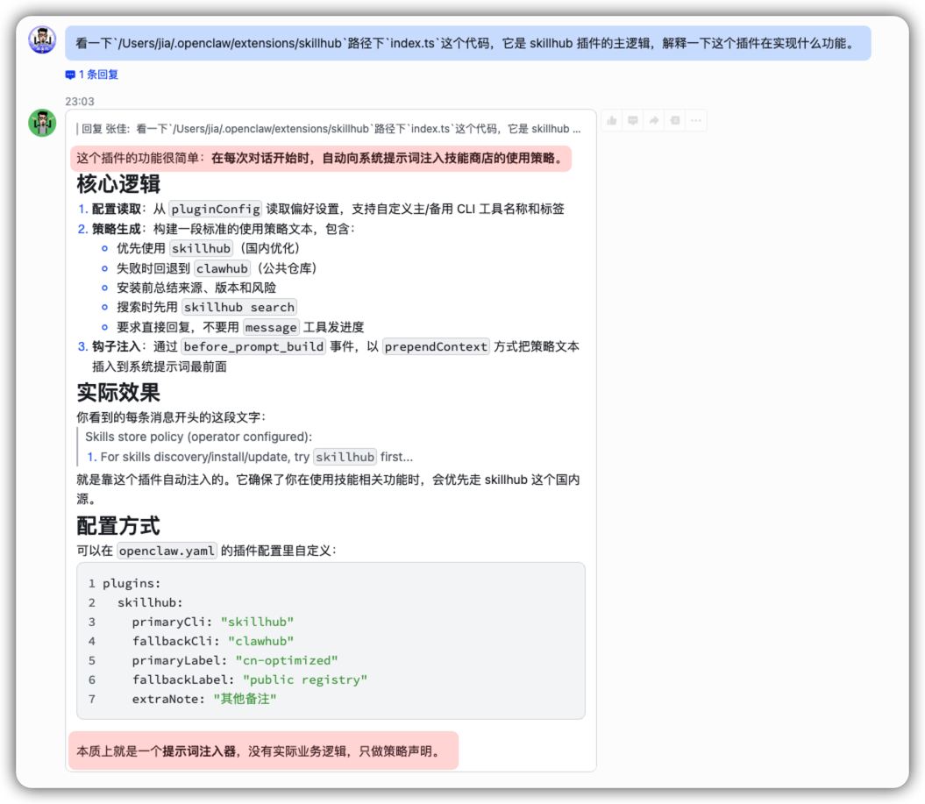Click the comment bubble icon in message toolbar

tap(633, 120)
